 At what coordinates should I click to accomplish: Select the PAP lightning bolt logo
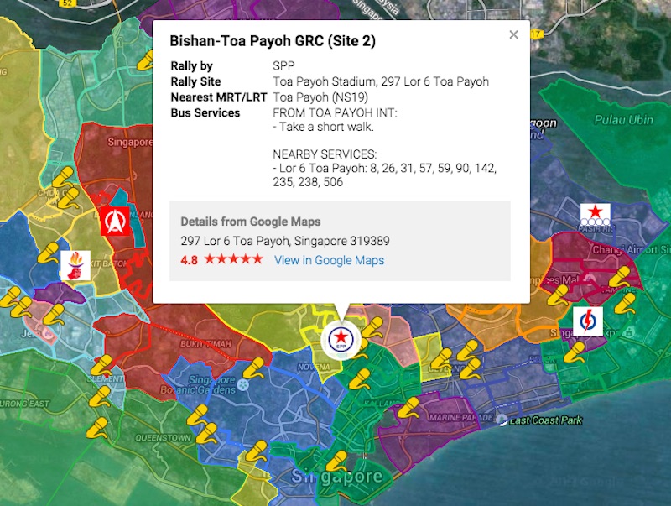pos(587,321)
